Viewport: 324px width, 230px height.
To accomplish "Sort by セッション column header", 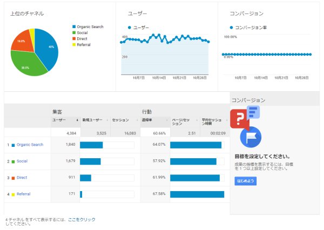I will tap(125, 122).
